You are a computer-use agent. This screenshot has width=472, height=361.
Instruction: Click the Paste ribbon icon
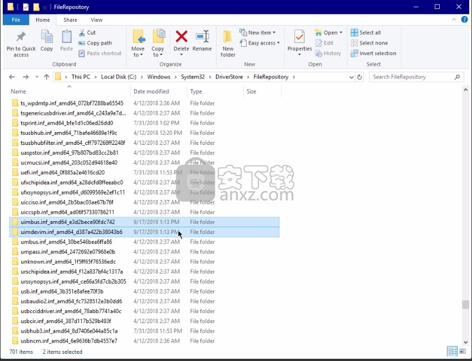67,37
